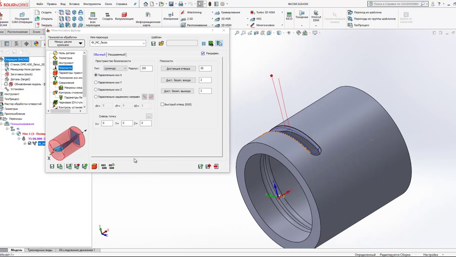Click the G01 G00 Создать G-code icon
This screenshot has width=456, height=257.
click(x=108, y=16)
